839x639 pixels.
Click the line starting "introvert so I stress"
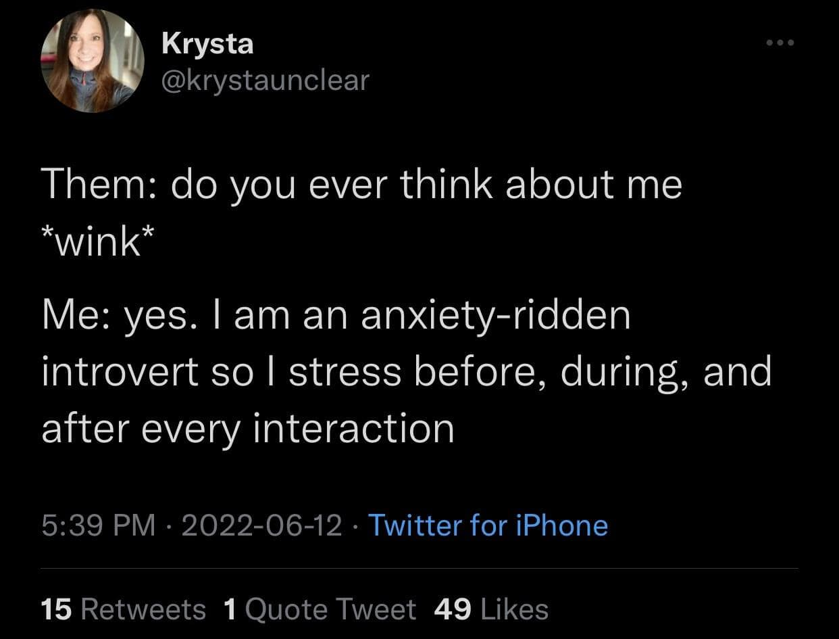click(x=406, y=372)
